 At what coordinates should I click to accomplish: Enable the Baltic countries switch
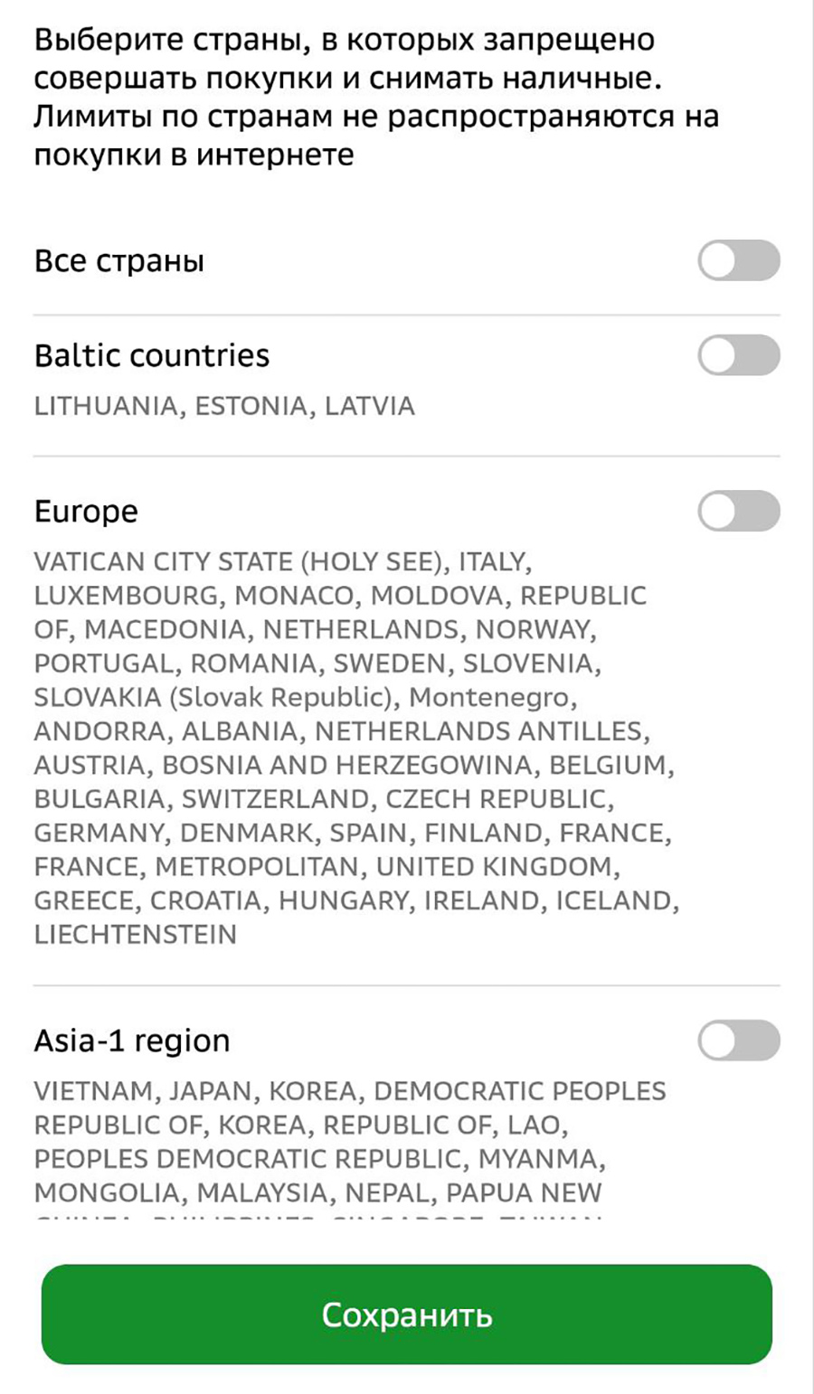(x=738, y=355)
